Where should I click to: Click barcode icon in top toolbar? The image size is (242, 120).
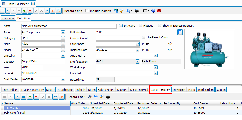click(145, 11)
